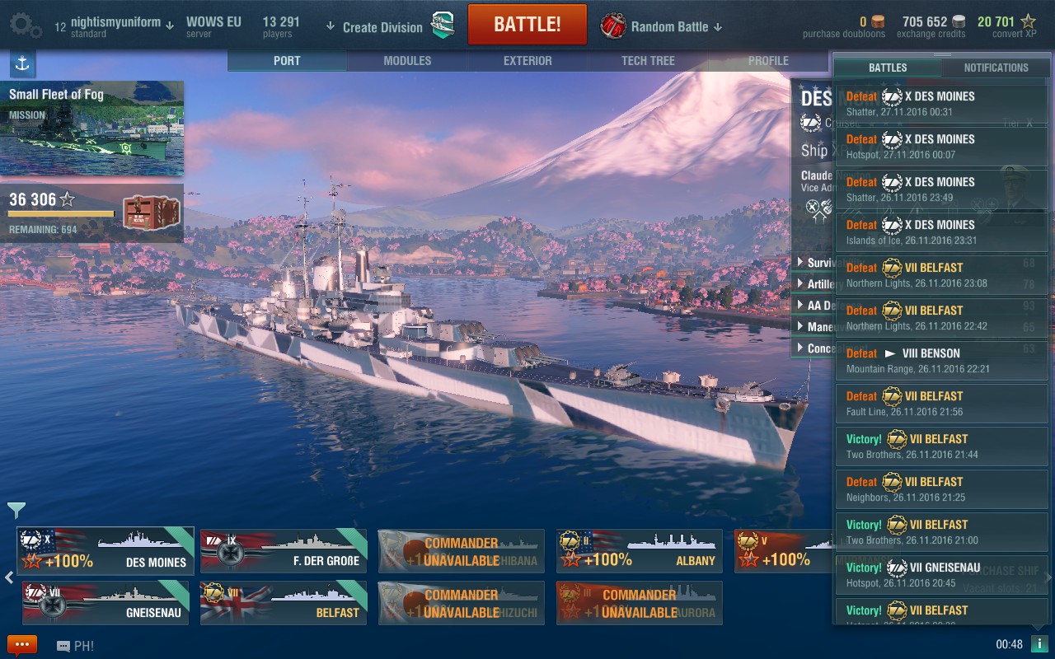Start with the red BATTLE! button
This screenshot has width=1055, height=659.
pyautogui.click(x=527, y=25)
